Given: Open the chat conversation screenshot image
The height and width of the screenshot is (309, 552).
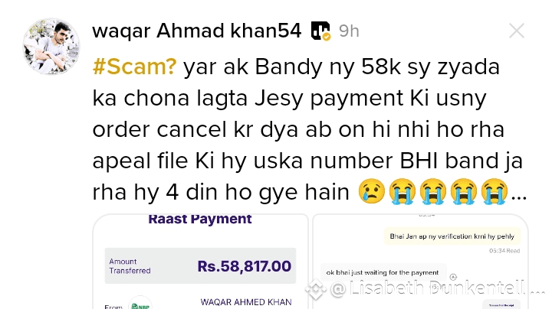Looking at the screenshot, I should coord(420,262).
